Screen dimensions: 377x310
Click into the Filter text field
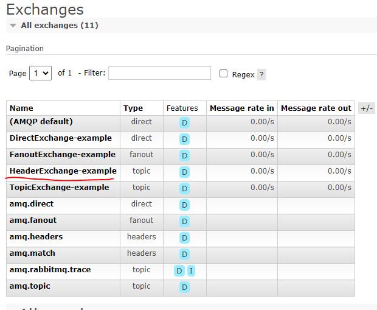point(159,73)
